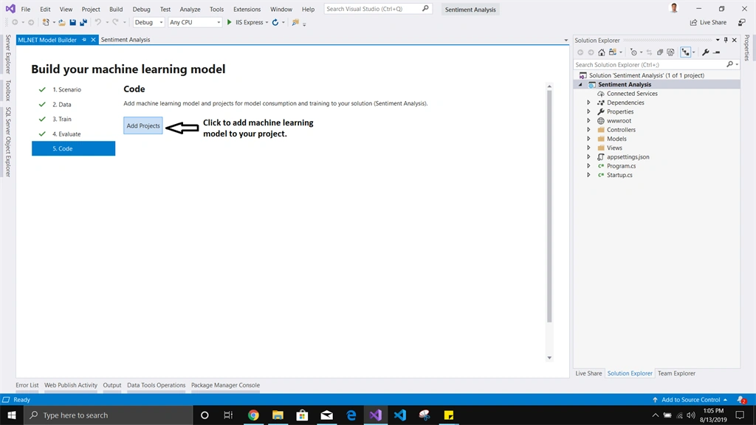756x425 pixels.
Task: Click the Solution Explorer Home icon
Action: [602, 52]
